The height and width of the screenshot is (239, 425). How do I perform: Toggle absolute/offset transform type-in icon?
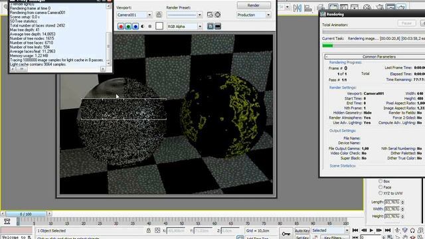tap(157, 230)
